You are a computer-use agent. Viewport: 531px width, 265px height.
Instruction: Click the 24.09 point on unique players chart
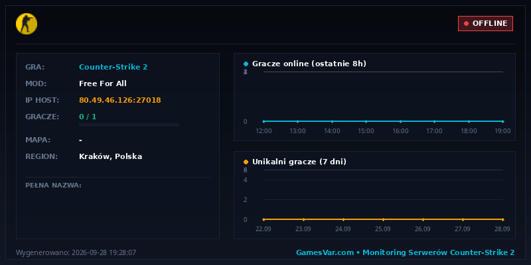coord(343,219)
